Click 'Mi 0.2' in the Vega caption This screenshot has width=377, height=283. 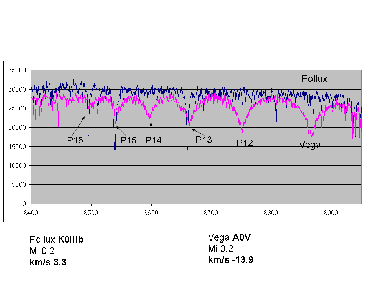pyautogui.click(x=221, y=249)
